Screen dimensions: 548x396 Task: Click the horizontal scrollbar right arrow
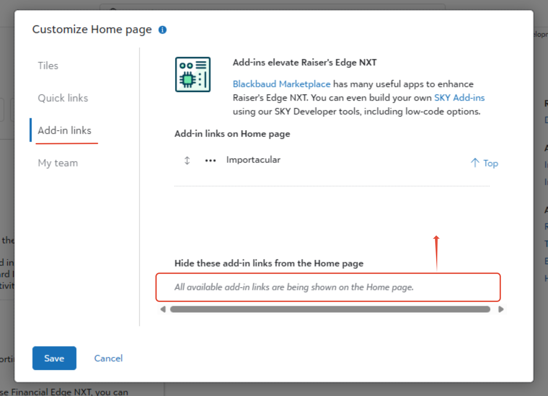(501, 309)
